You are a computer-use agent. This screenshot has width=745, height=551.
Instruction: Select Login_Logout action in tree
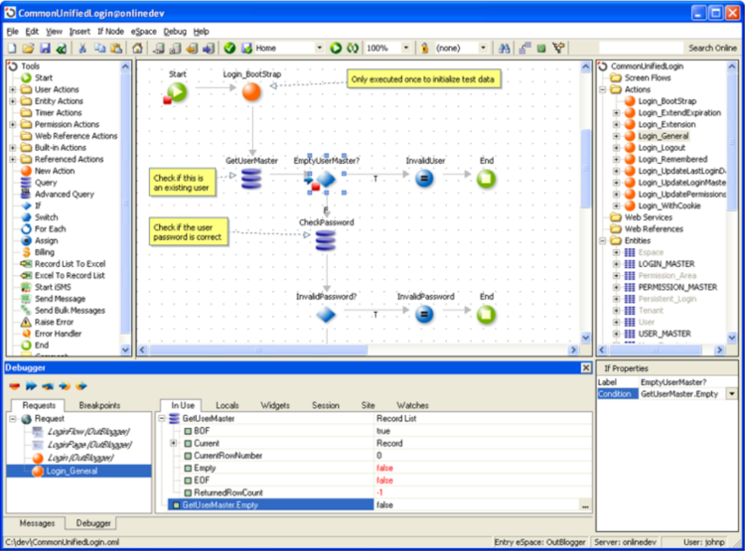(662, 148)
